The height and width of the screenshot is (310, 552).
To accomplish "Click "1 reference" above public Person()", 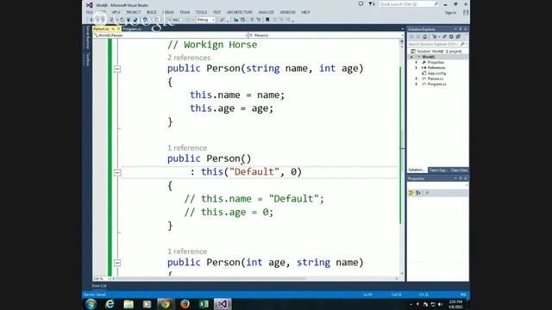I will point(187,148).
